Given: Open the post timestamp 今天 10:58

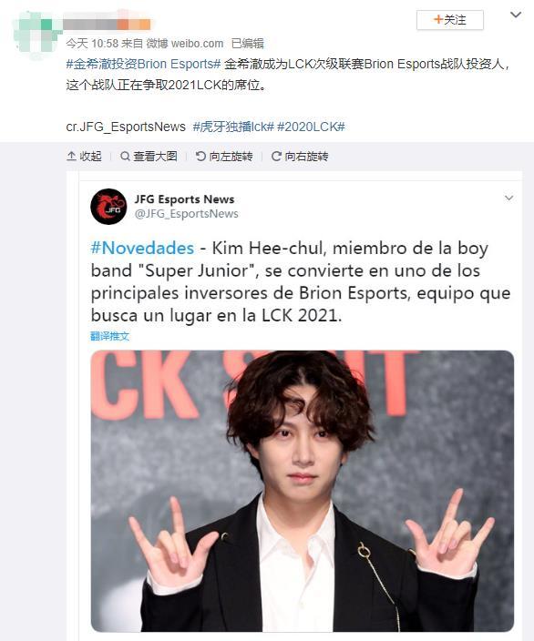Looking at the screenshot, I should [x=92, y=44].
